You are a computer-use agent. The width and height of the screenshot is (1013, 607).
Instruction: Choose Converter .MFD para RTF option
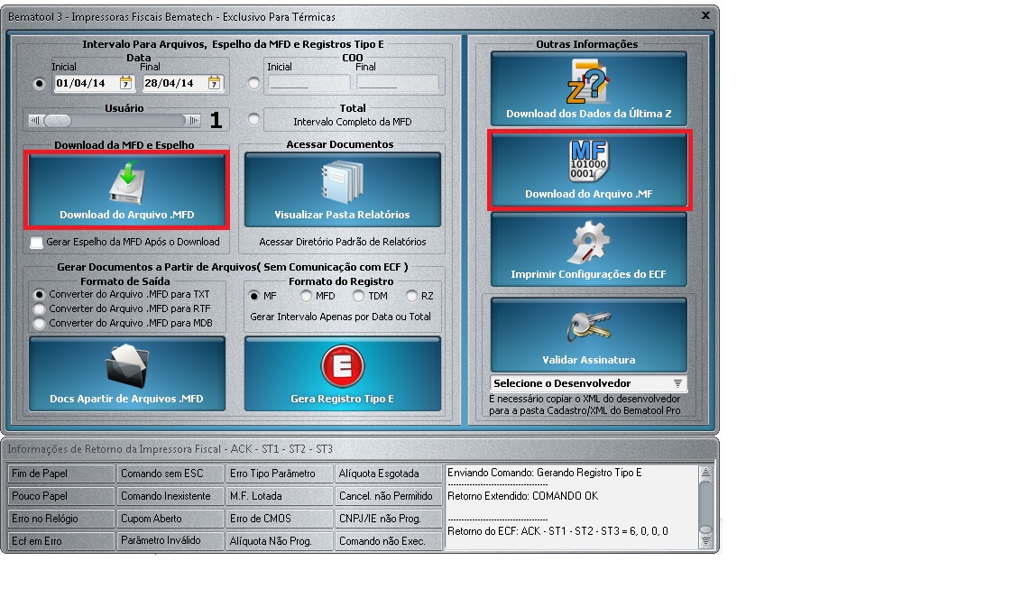pos(40,308)
